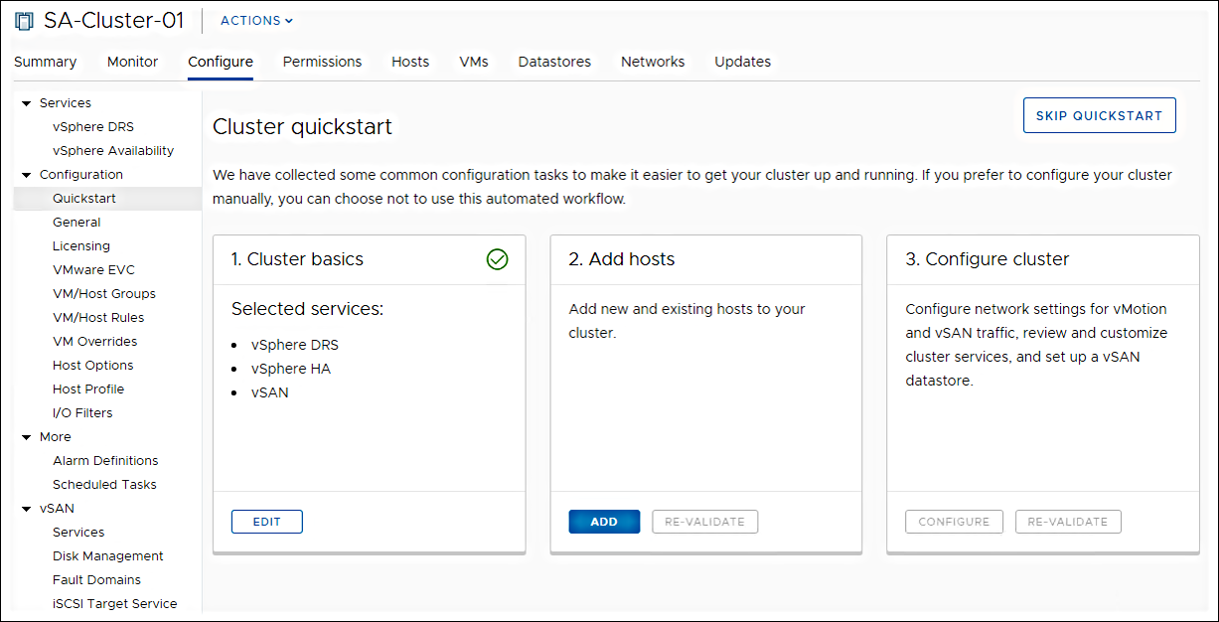This screenshot has height=622, width=1219.
Task: Collapse the Configuration tree section
Action: click(26, 175)
